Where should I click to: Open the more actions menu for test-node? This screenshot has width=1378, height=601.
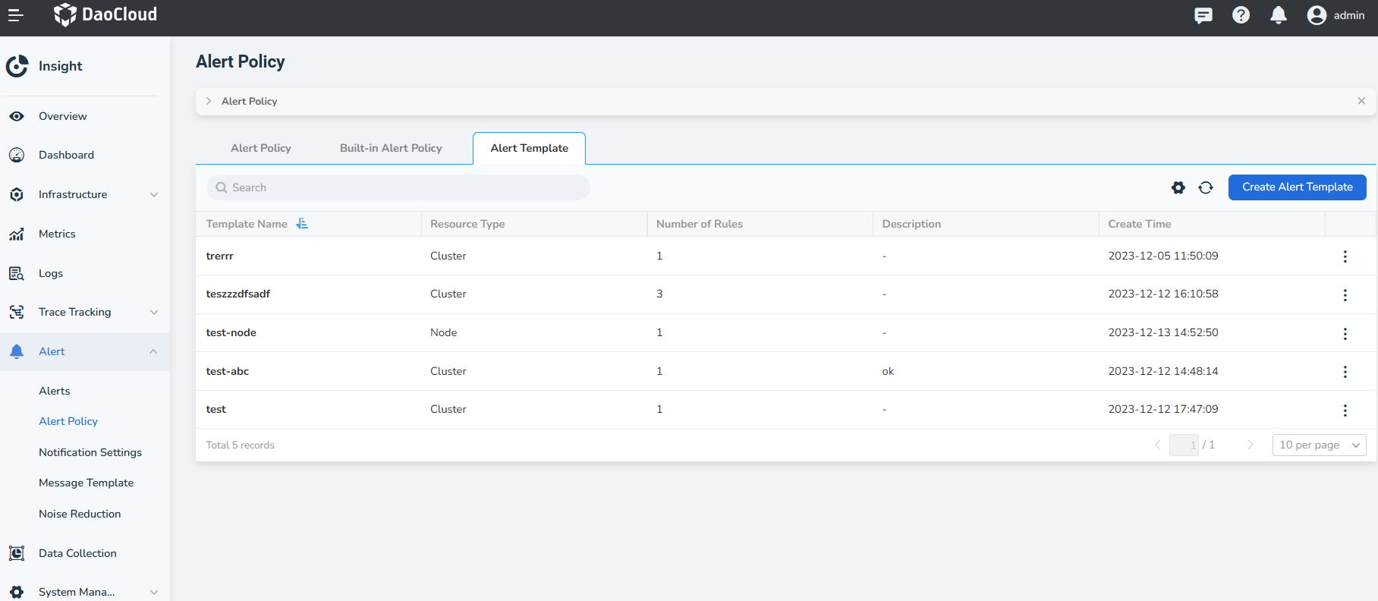[x=1345, y=333]
